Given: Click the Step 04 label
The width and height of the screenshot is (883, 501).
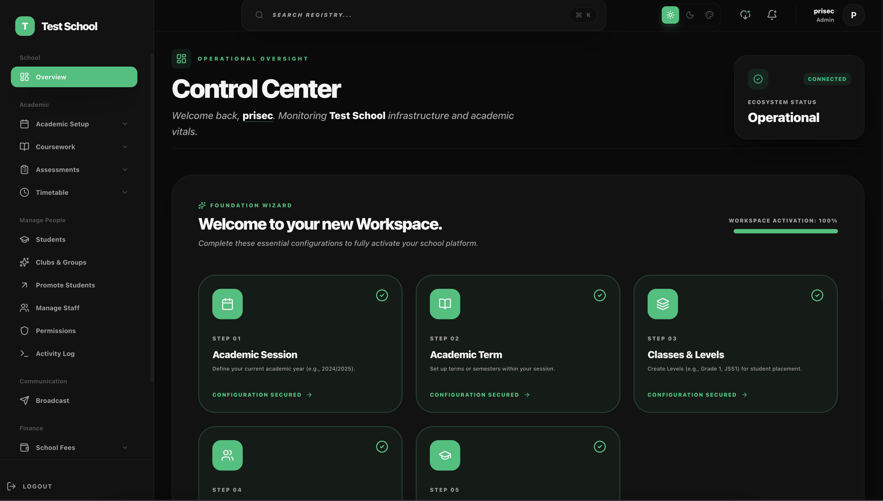Looking at the screenshot, I should click(x=227, y=490).
